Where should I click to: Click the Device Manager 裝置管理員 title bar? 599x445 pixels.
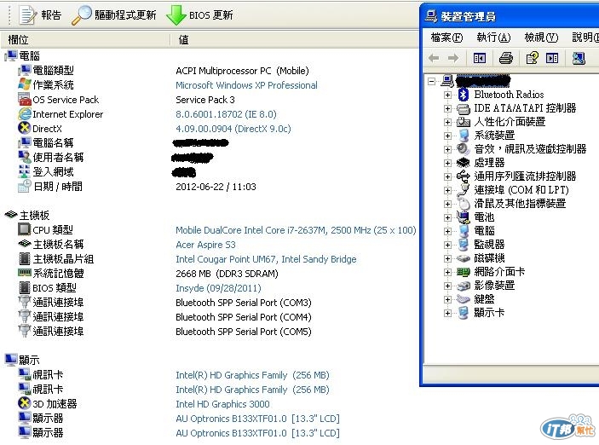tap(510, 16)
